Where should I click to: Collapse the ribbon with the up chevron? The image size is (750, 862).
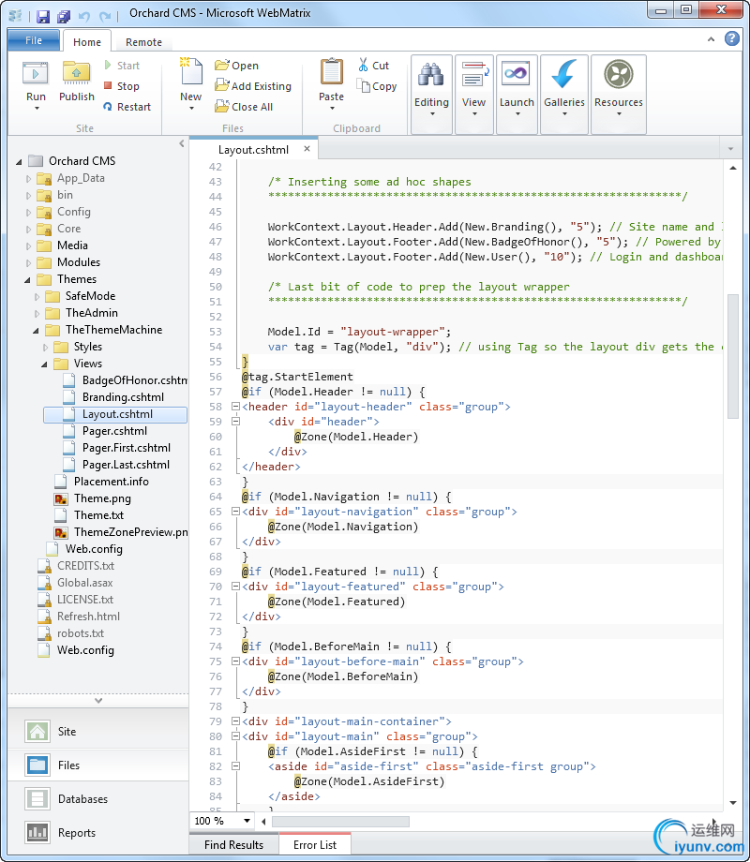click(x=711, y=39)
